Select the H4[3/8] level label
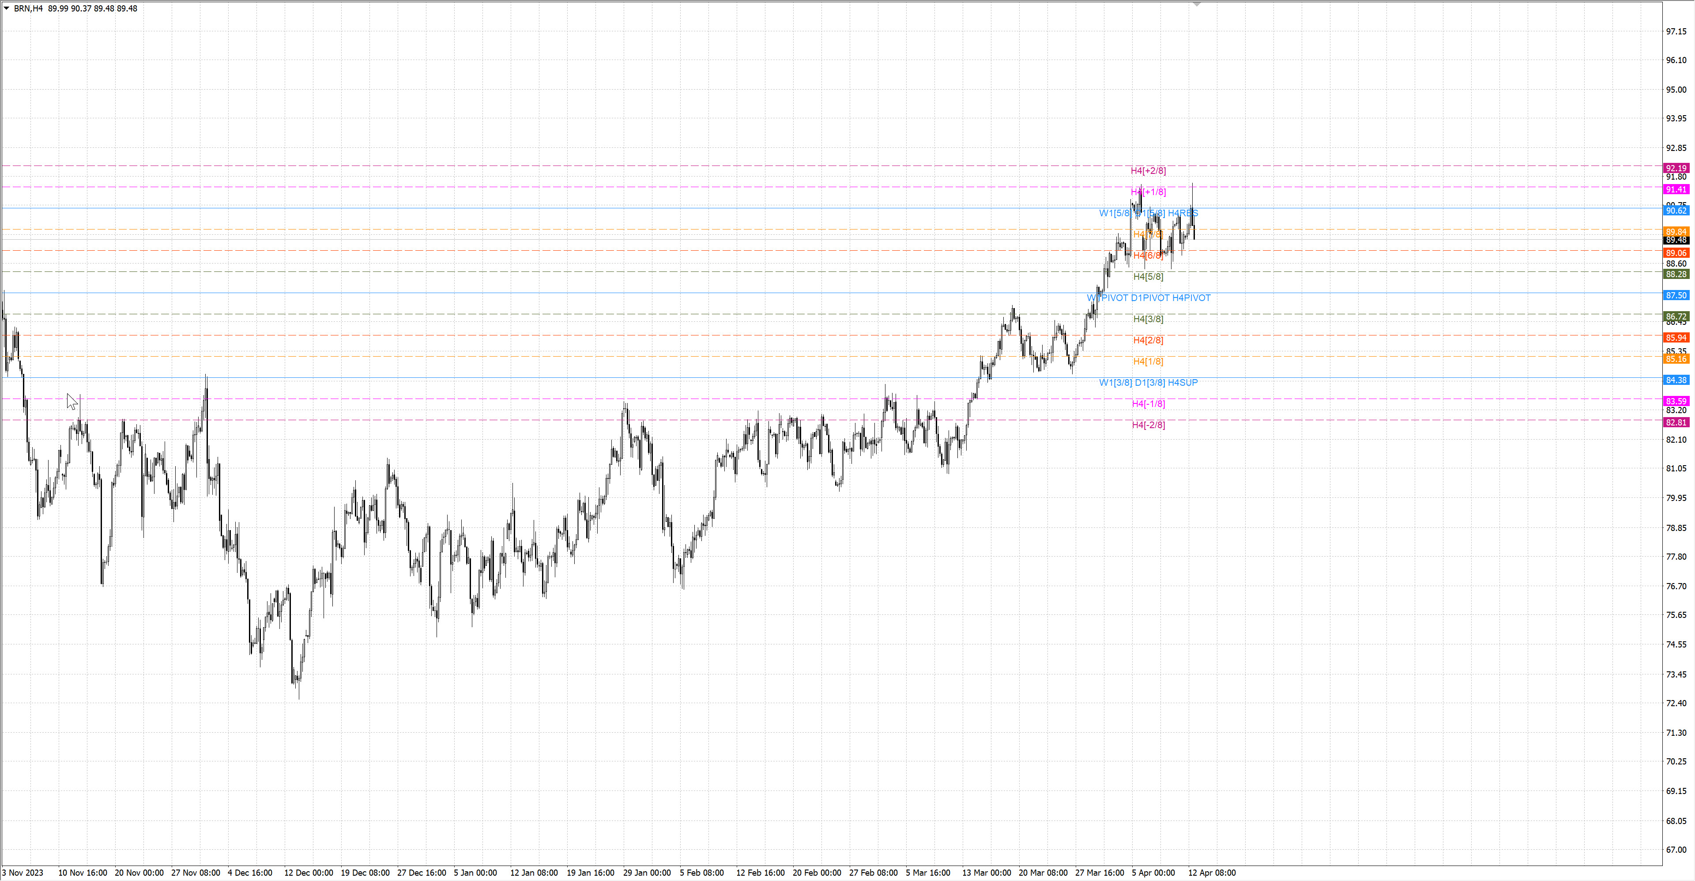Viewport: 1695px width, 881px height. (x=1148, y=319)
